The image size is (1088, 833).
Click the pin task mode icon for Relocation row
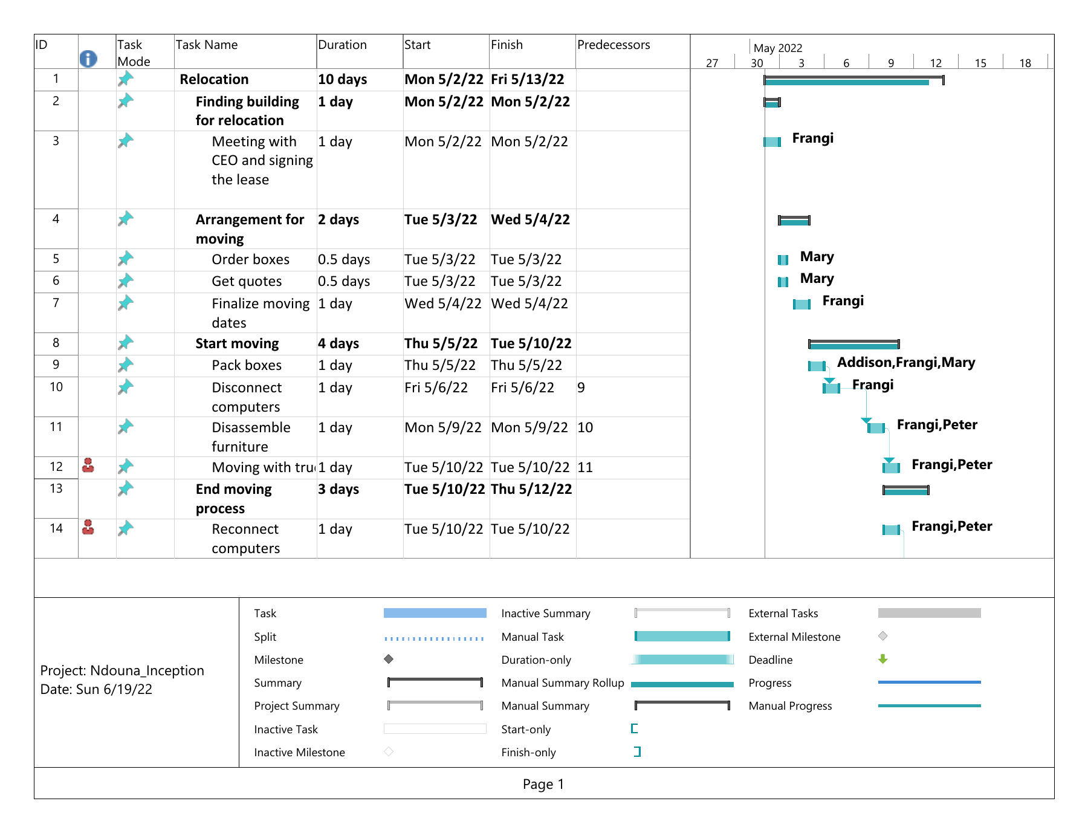coord(126,79)
